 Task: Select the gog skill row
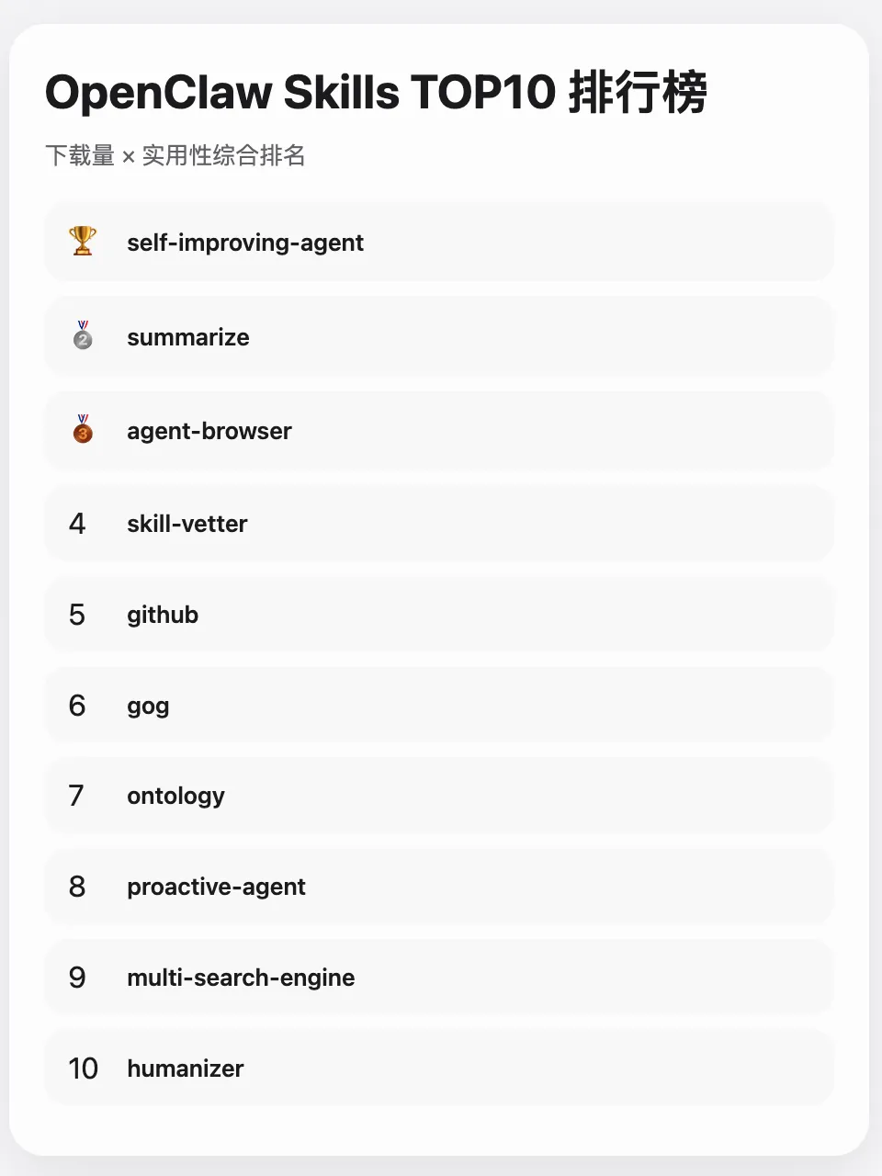(439, 705)
